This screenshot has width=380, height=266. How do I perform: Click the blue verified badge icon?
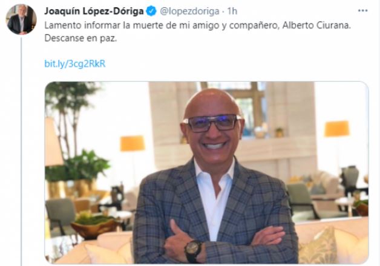[x=152, y=11]
